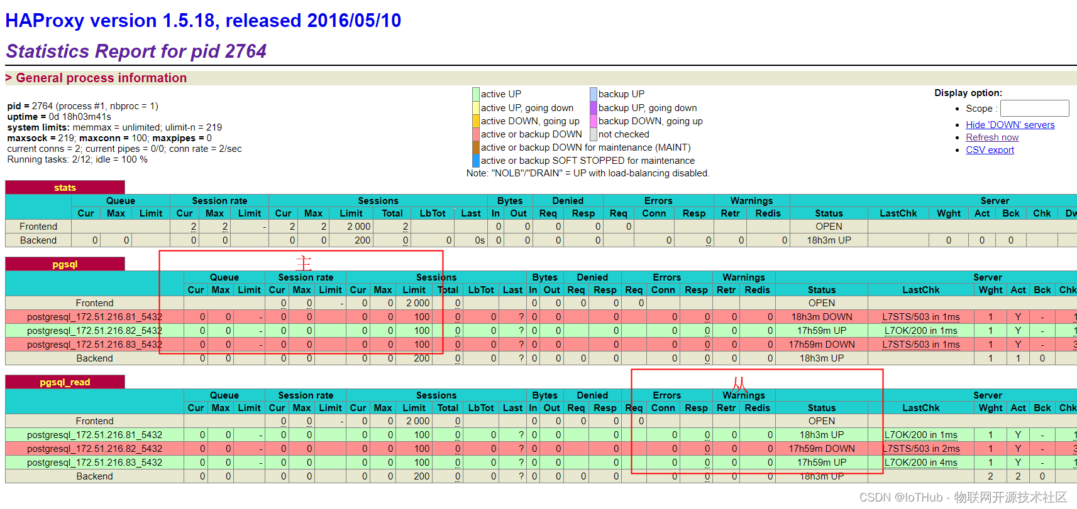Click the not checked legend swatch
1077x509 pixels.
point(594,134)
